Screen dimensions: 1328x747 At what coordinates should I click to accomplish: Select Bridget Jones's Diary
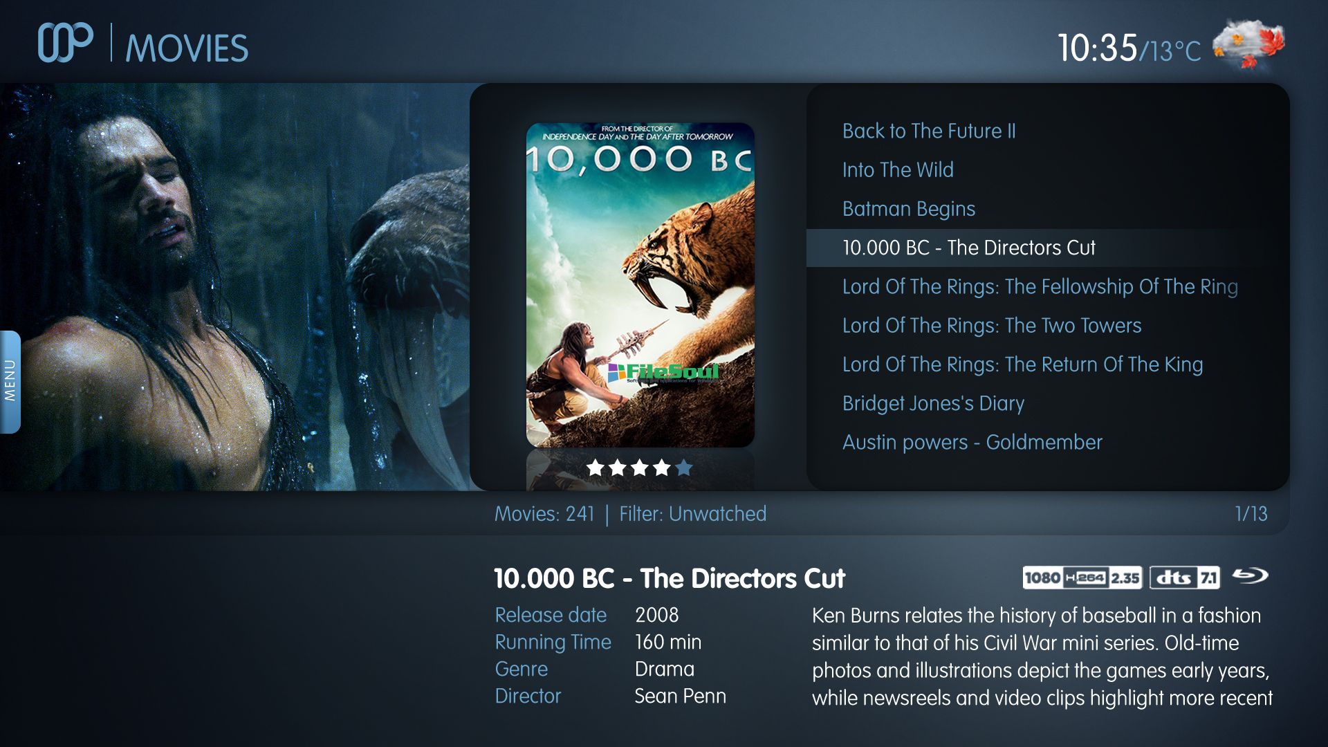[x=932, y=403]
